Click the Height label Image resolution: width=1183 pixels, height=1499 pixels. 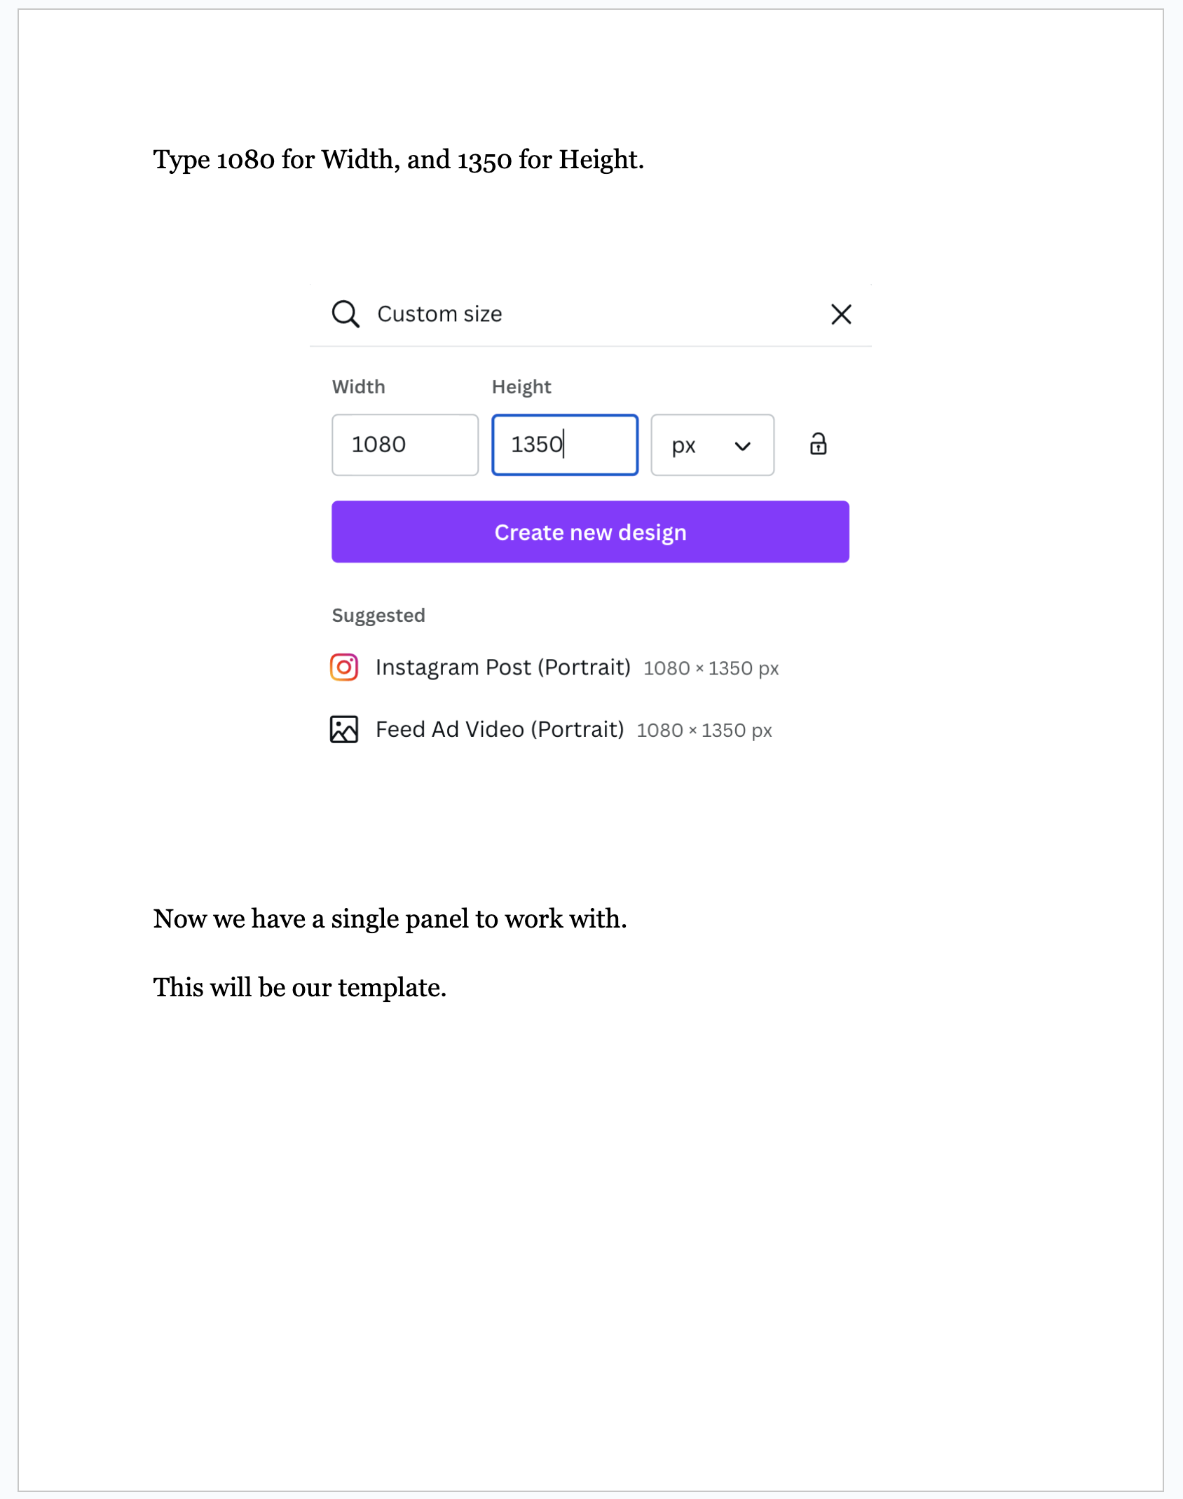point(521,387)
